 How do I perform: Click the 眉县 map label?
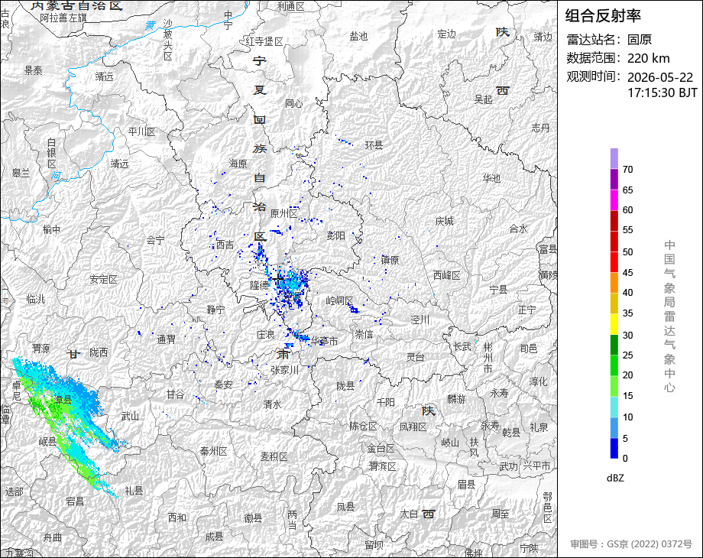[x=466, y=485]
